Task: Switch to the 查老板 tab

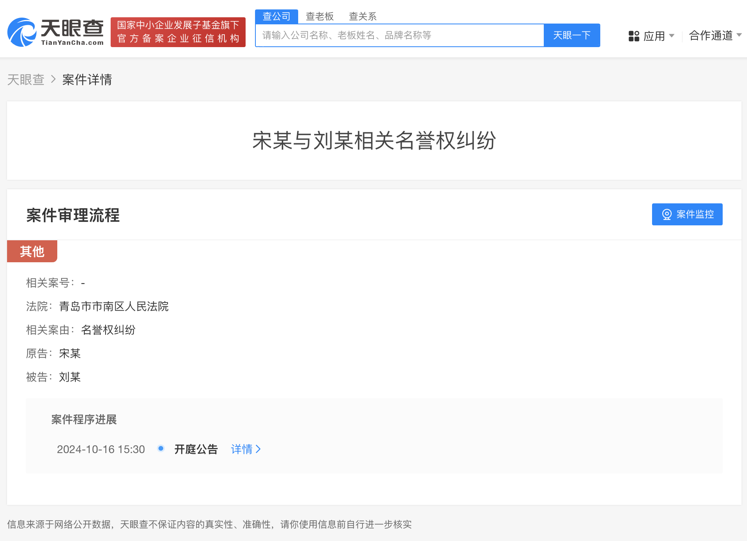Action: coord(320,16)
